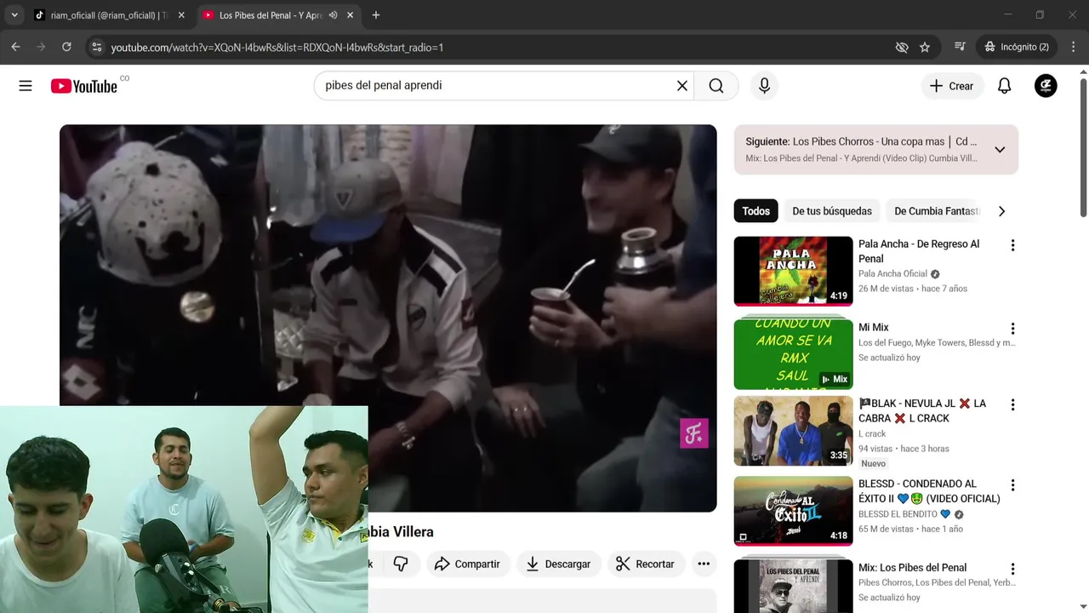Click the third-party cookies blocked eye icon
Viewport: 1089px width, 613px height.
click(902, 47)
